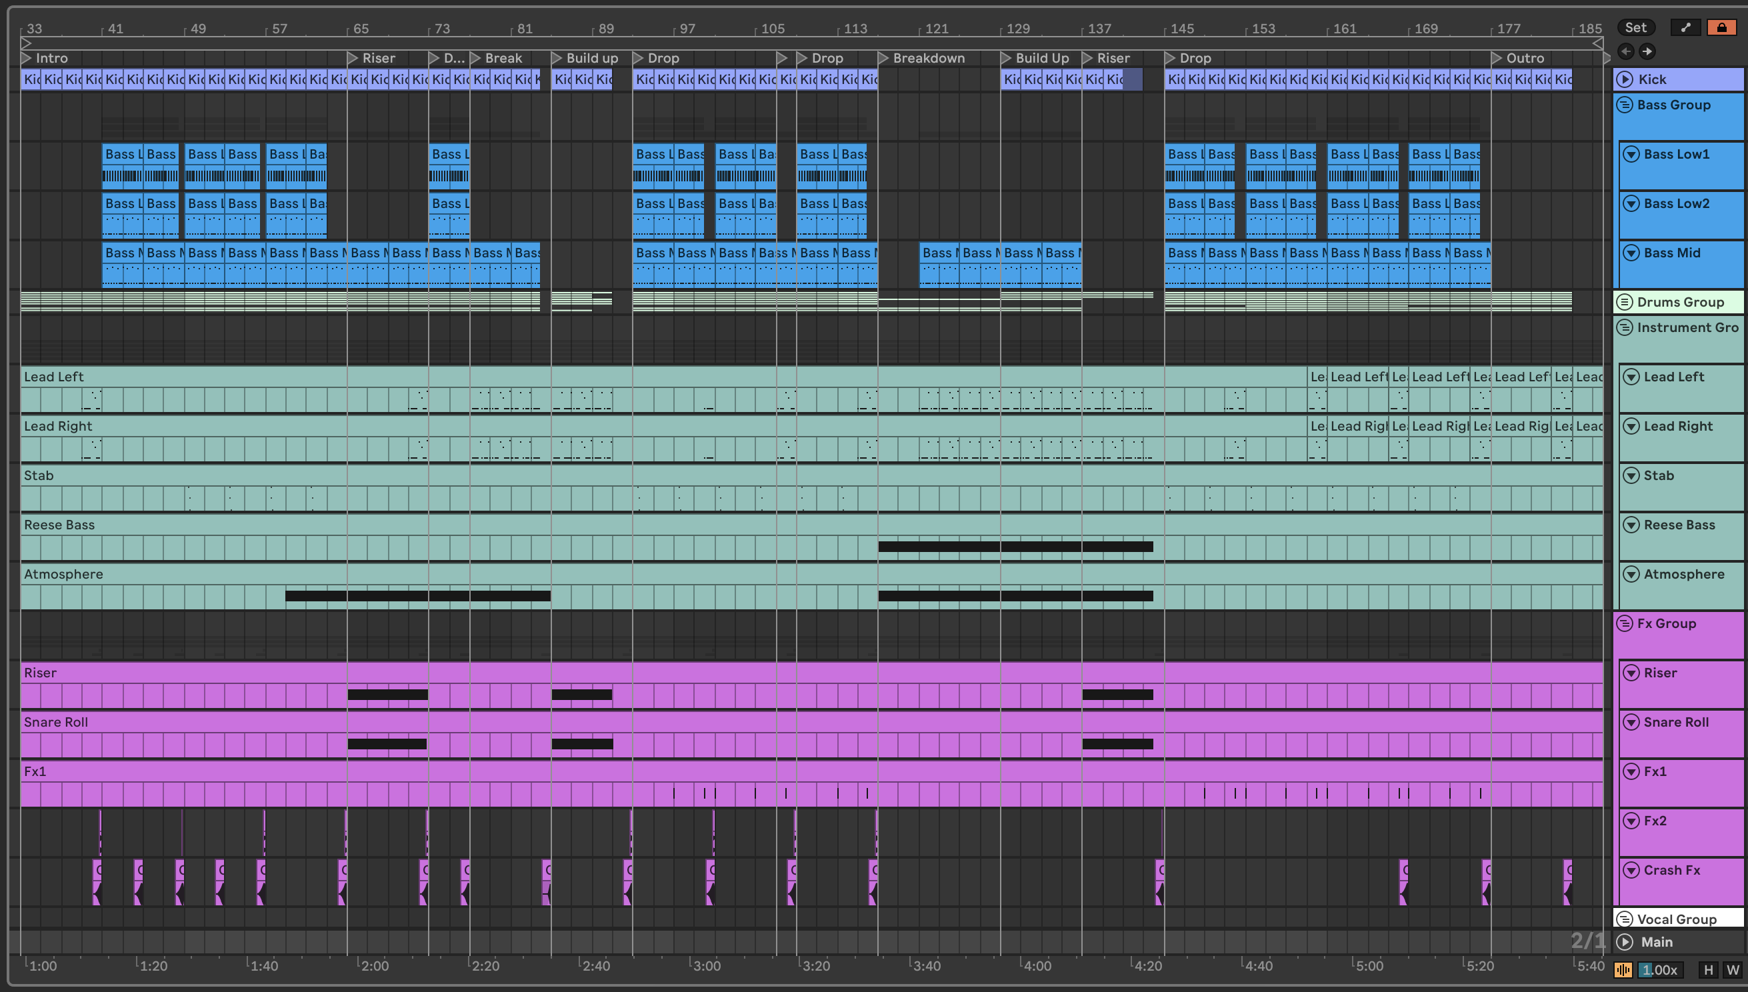This screenshot has height=992, width=1748.
Task: Click the 1.00x zoom slider
Action: tap(1659, 970)
